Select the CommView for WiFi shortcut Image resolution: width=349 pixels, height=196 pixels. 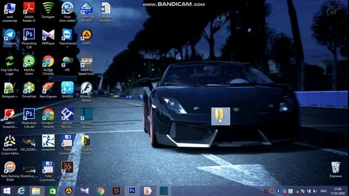[x=87, y=12]
